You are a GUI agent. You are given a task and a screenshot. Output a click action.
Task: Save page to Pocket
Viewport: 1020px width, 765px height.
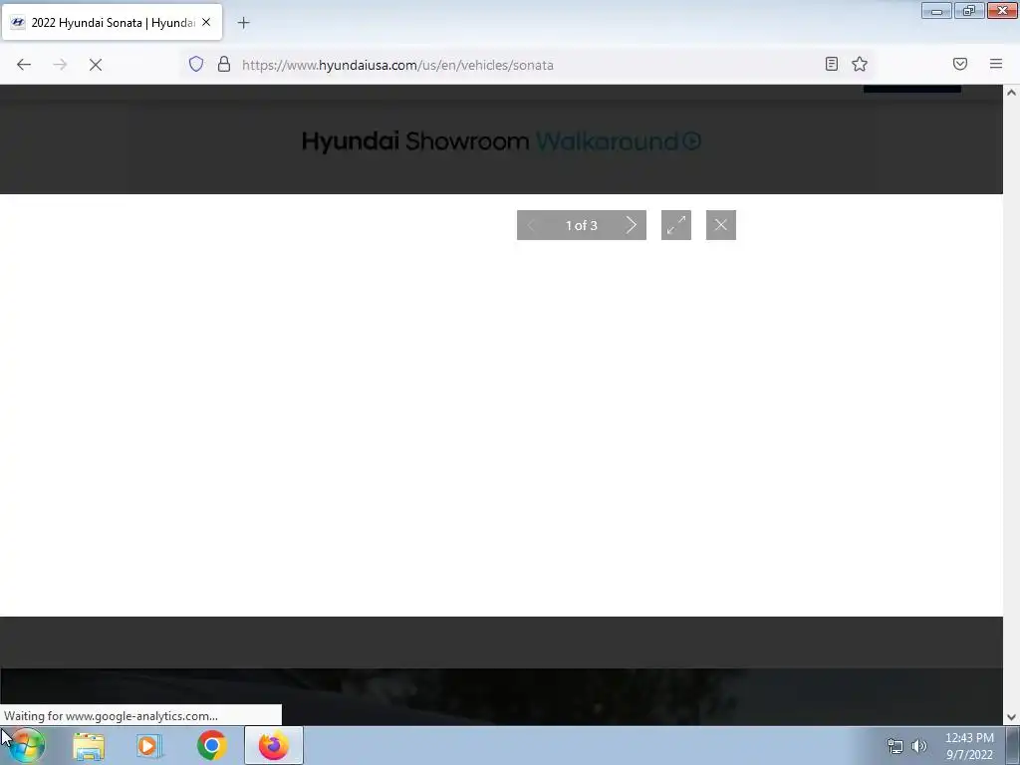[960, 64]
